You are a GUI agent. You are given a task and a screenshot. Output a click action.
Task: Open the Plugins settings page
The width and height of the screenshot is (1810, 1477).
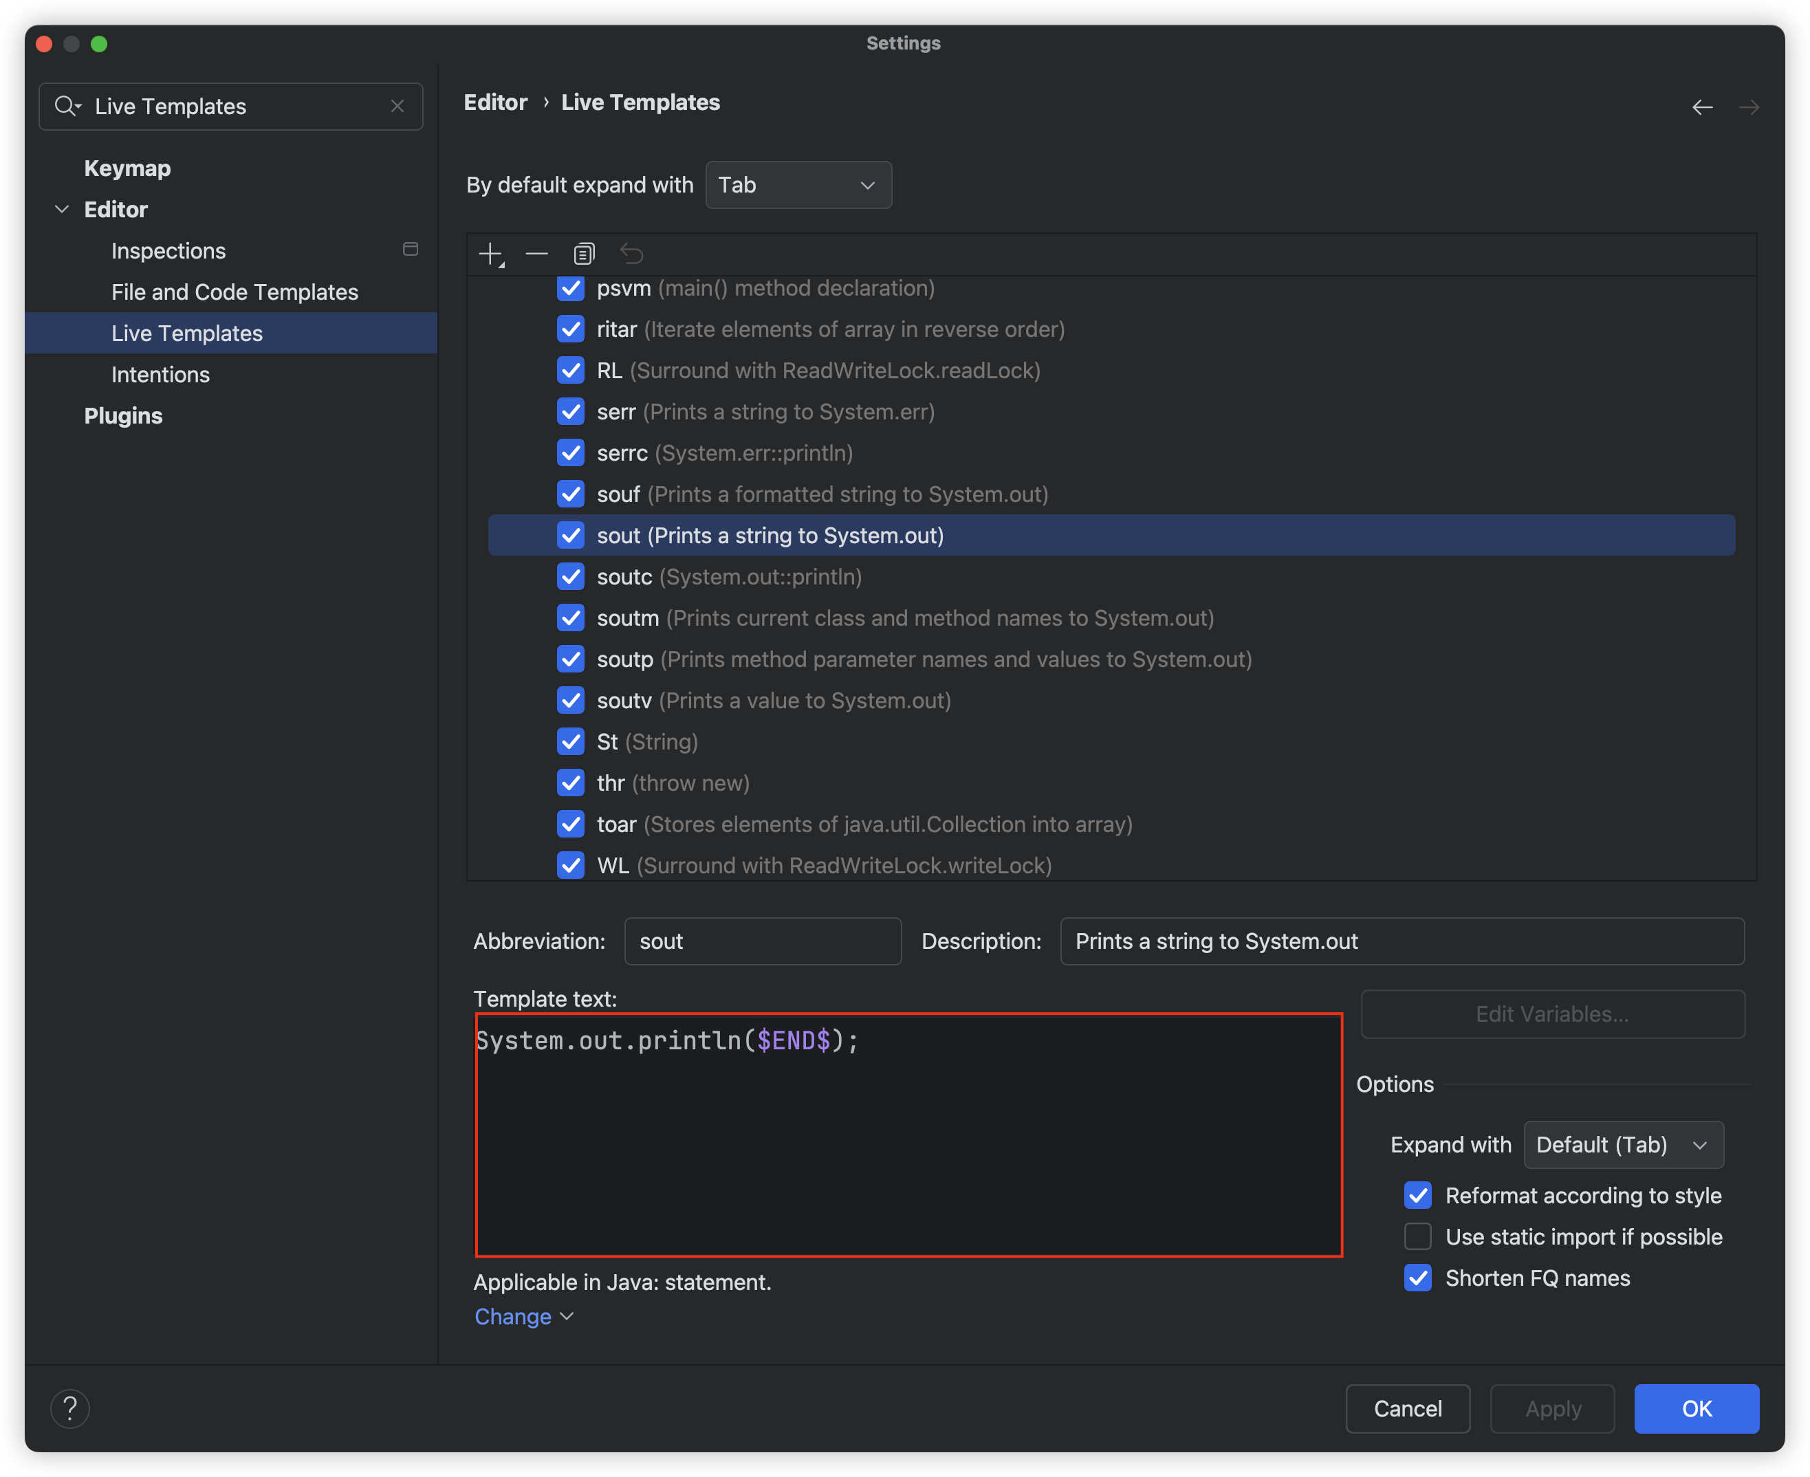point(123,415)
